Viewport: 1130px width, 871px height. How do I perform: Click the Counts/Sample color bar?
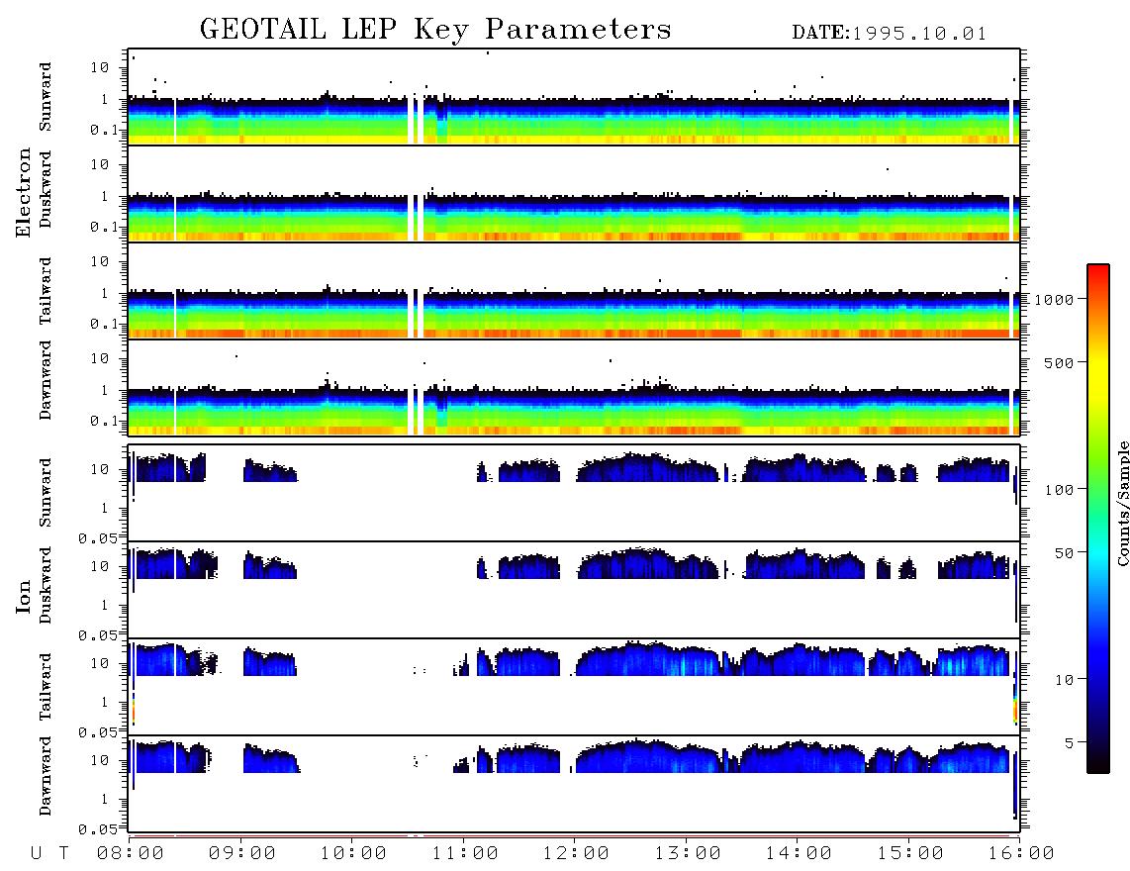click(x=1098, y=519)
